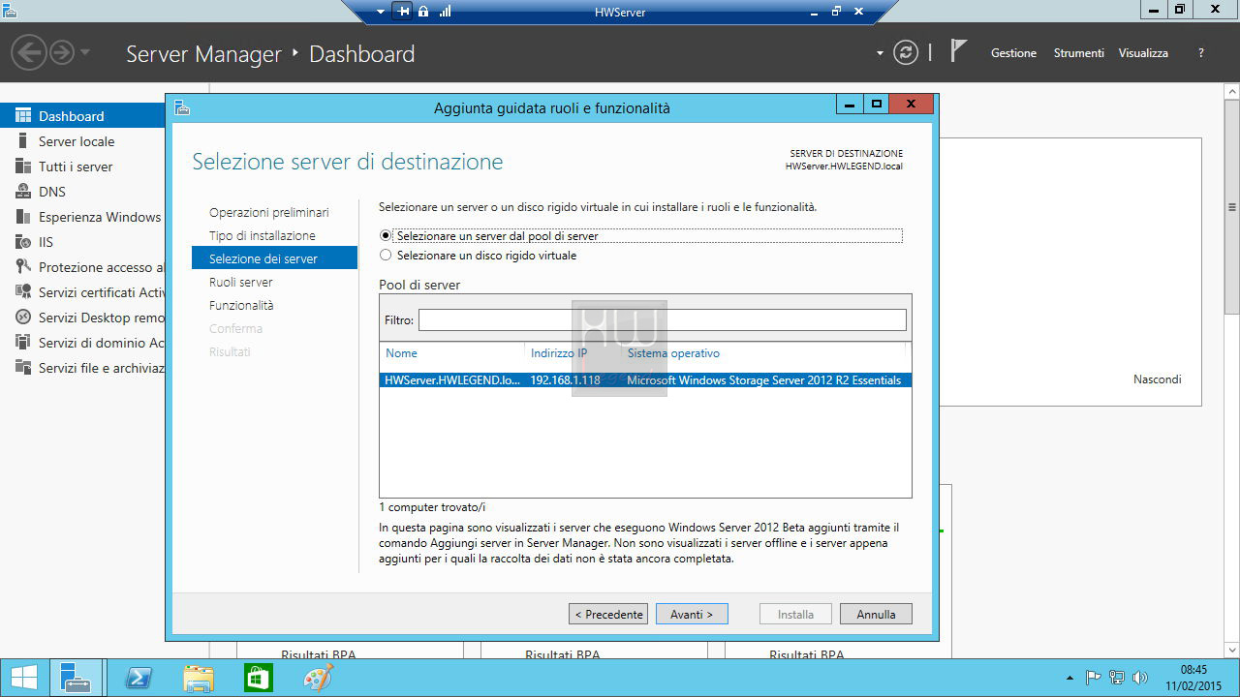Open the connection bar dropdown arrow
This screenshot has height=697, width=1240.
[381, 12]
